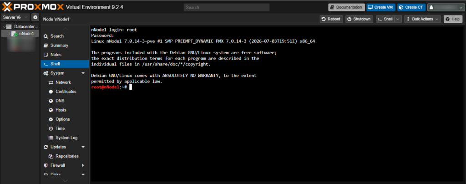Open the Shell button's dropdown arrow
The width and height of the screenshot is (466, 184).
point(398,19)
